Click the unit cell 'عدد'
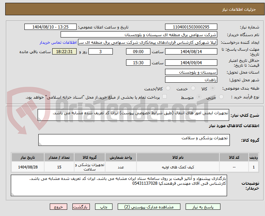 point(121,167)
